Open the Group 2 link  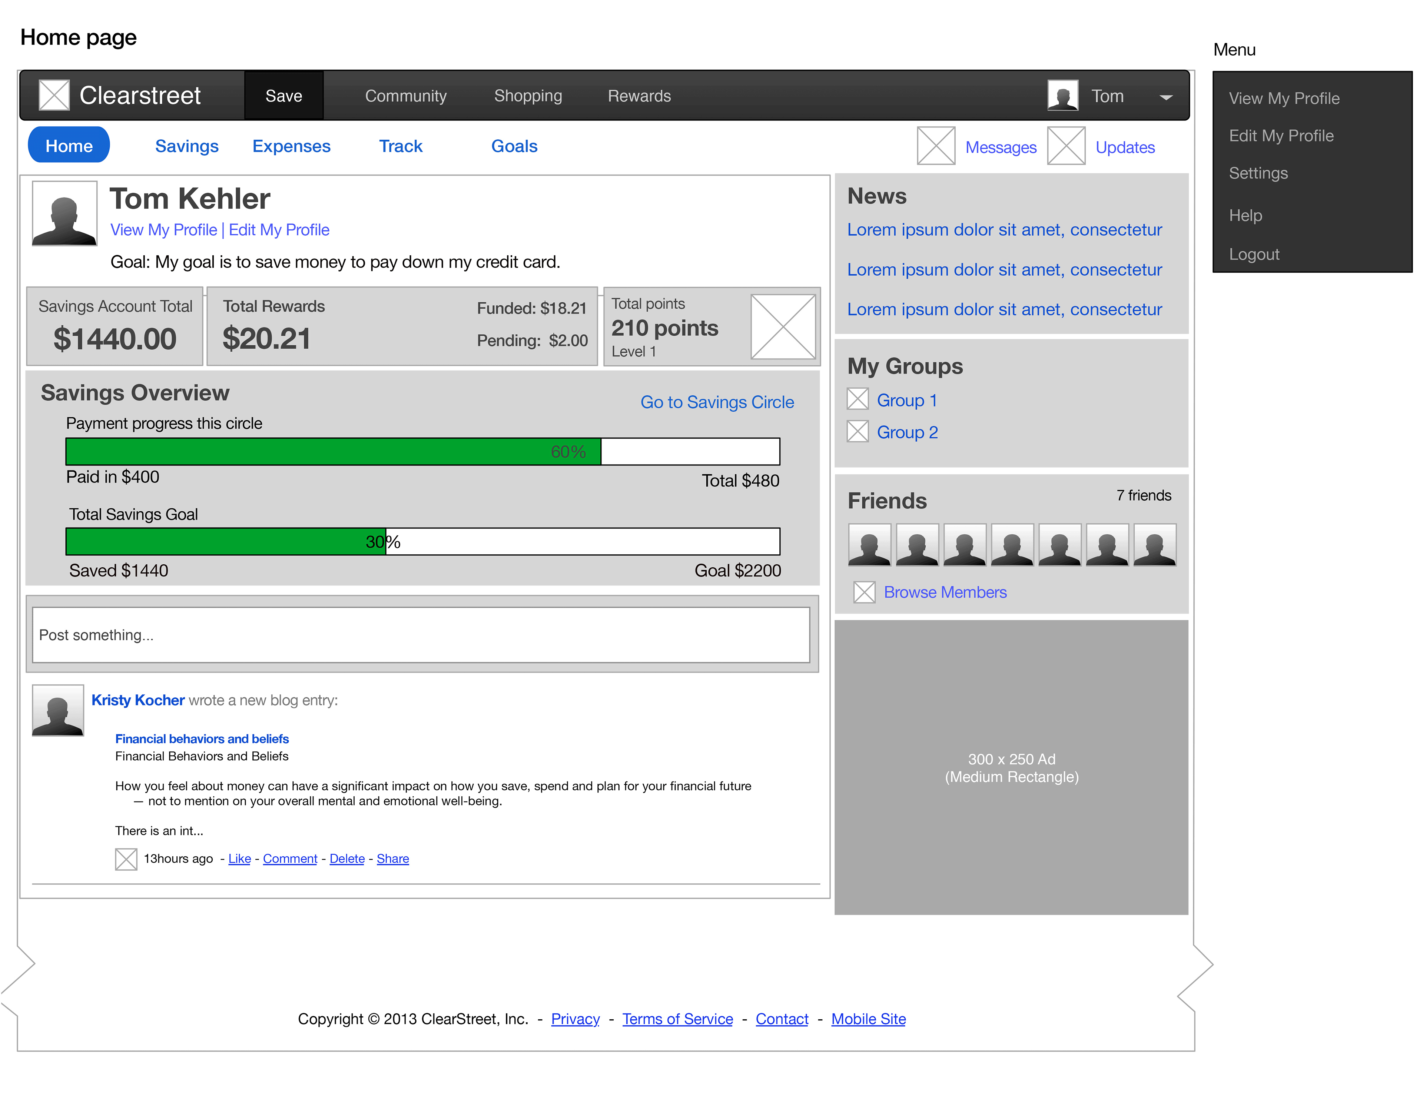coord(908,432)
